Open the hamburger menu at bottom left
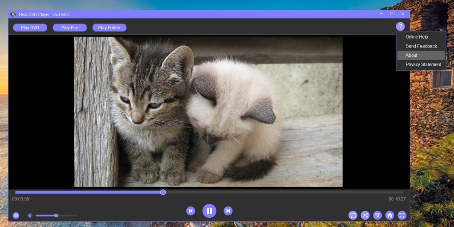This screenshot has height=227, width=454. [x=16, y=215]
